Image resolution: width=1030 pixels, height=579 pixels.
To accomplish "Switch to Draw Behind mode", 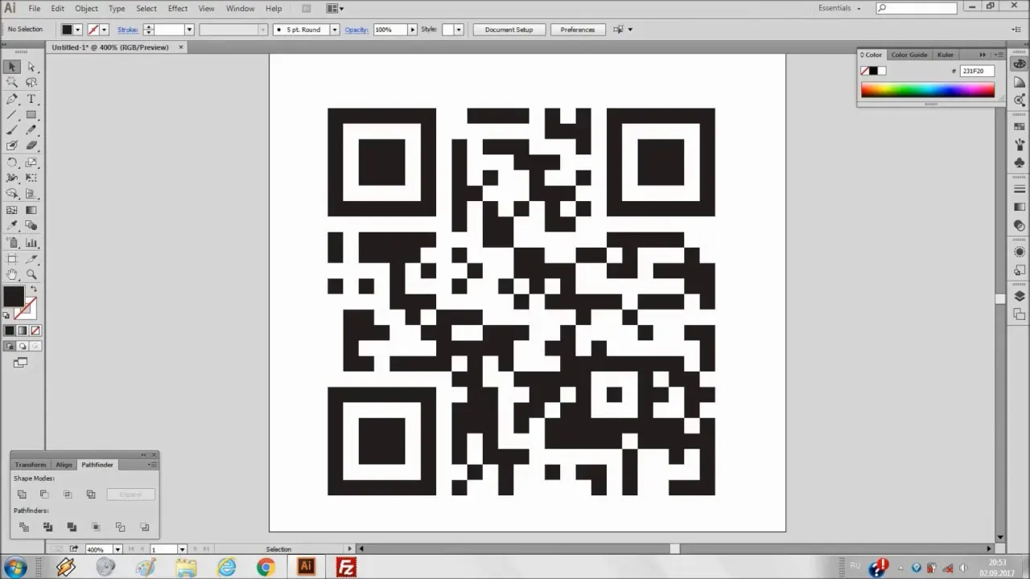I will point(22,347).
